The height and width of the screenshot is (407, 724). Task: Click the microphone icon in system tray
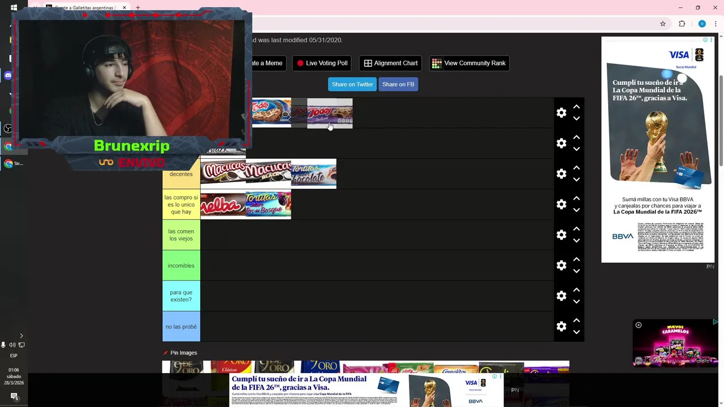point(3,345)
